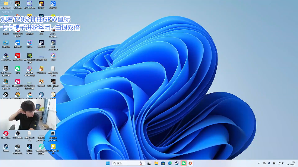
Task: Open the taskbar clock and date
Action: pos(291,163)
